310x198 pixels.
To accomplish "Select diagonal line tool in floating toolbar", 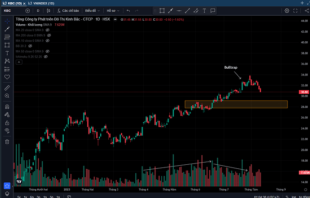I will tap(187, 11).
